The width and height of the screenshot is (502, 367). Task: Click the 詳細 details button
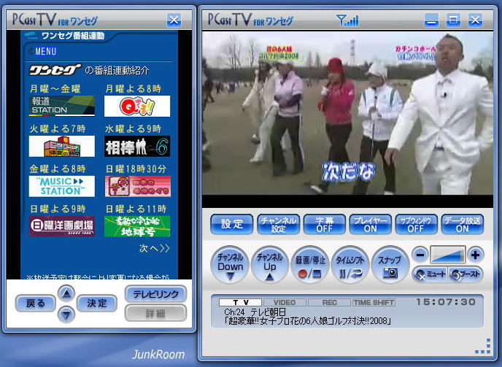point(156,313)
